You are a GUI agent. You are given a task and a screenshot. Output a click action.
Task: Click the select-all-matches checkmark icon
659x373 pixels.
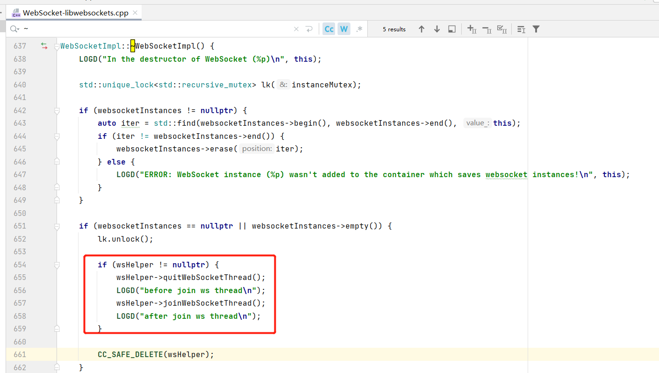pyautogui.click(x=501, y=29)
